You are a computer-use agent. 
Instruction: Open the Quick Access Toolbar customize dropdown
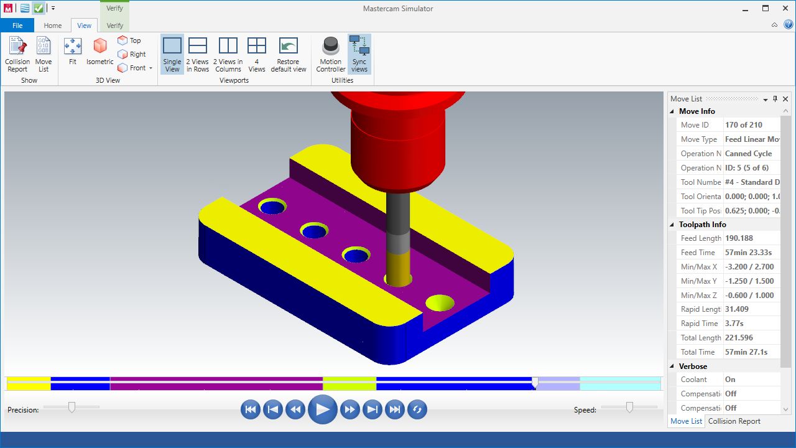click(x=53, y=8)
